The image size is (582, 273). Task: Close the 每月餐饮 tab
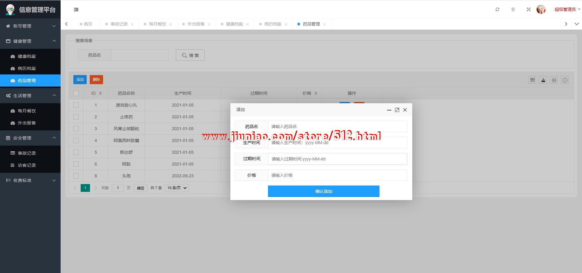171,24
